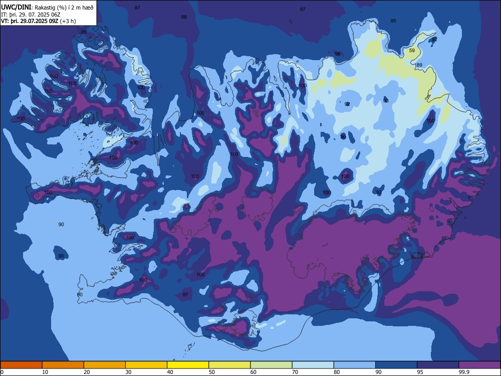The image size is (501, 376).
Task: Click the light blue 80–90 legend swatch
Action: pyautogui.click(x=355, y=365)
